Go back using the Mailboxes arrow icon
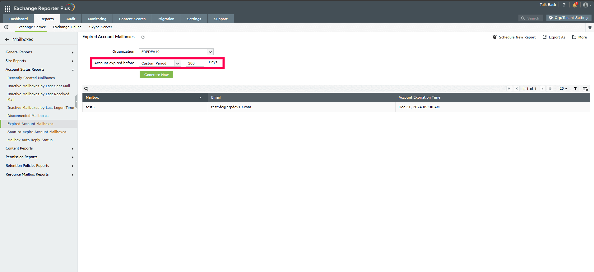 7,39
